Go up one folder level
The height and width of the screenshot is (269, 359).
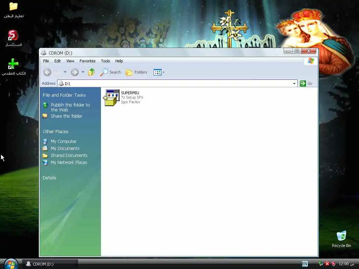[92, 72]
